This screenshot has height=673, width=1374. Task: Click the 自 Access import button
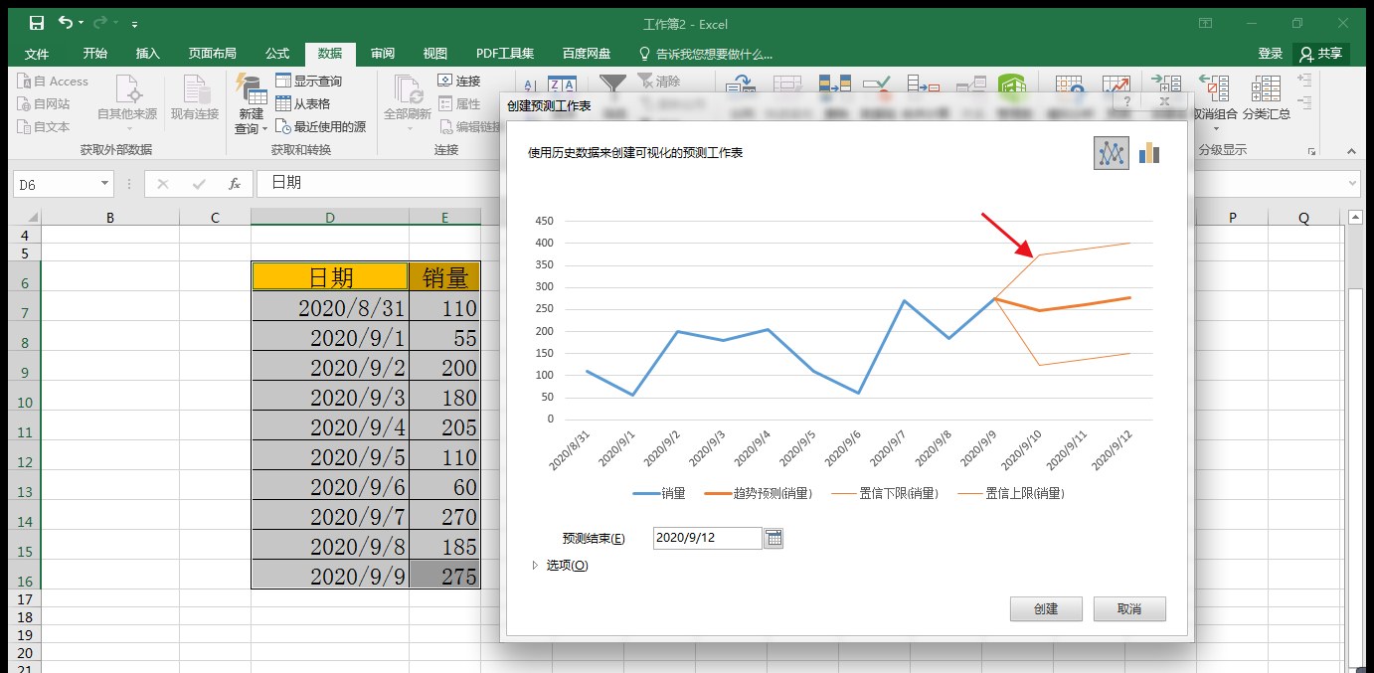tap(53, 82)
